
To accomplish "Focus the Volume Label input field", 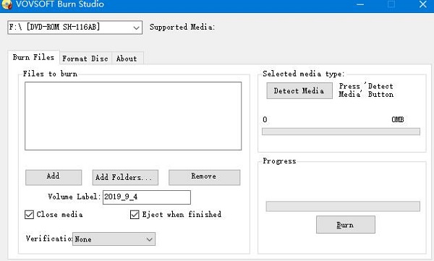I will pos(147,197).
